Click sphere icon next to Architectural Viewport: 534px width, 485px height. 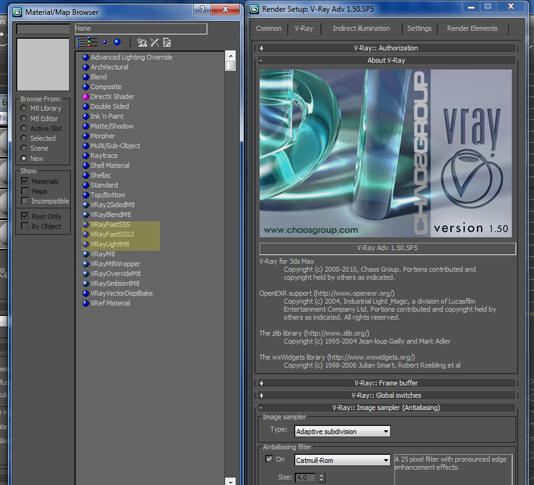[86, 68]
